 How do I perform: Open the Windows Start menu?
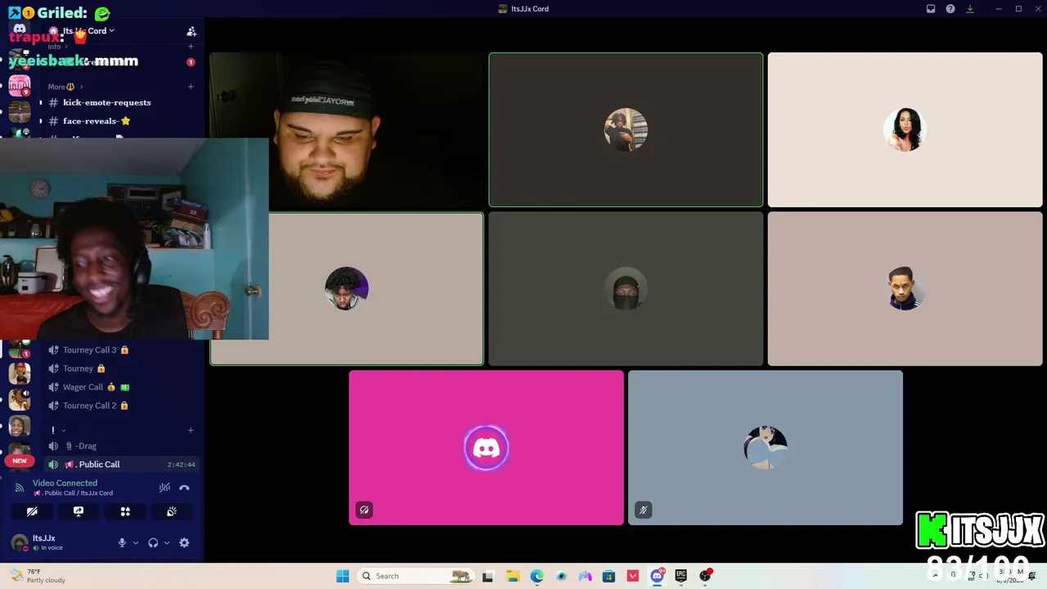coord(343,576)
